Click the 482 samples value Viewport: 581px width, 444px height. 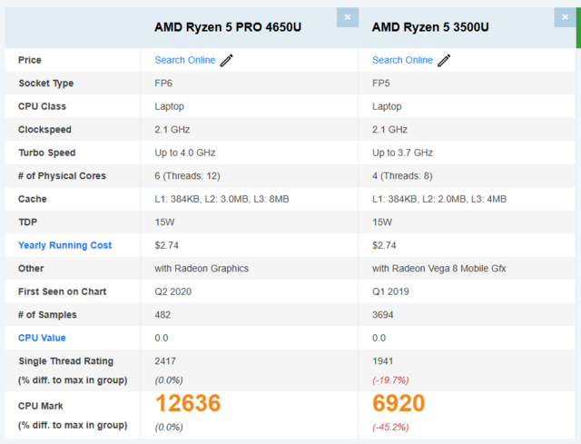tap(162, 315)
